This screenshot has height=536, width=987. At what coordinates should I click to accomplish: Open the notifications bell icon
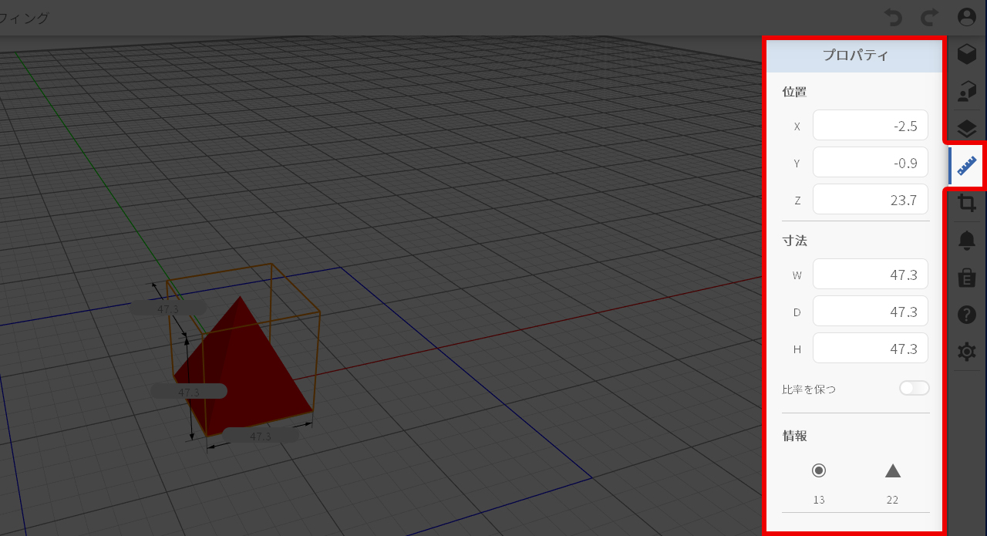[967, 241]
